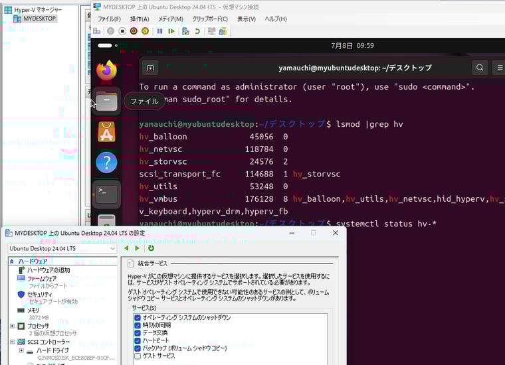Expand the ハード ドライブ tree node
Image resolution: width=505 pixels, height=365 pixels.
tap(21, 350)
